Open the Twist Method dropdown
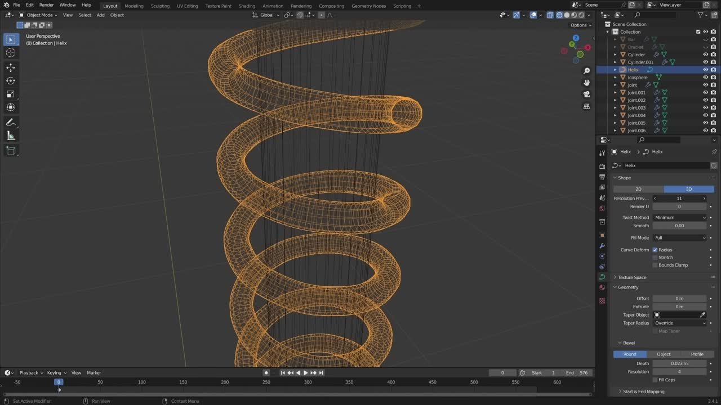The image size is (721, 405). [x=679, y=218]
